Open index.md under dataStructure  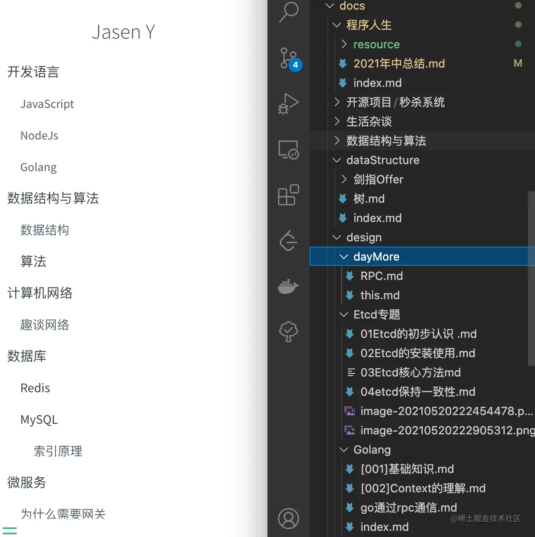coord(378,218)
